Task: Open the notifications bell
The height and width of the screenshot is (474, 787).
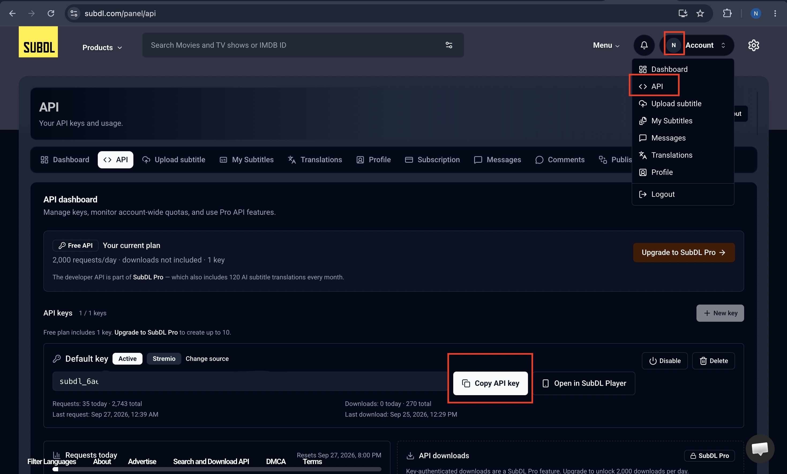Action: 644,45
